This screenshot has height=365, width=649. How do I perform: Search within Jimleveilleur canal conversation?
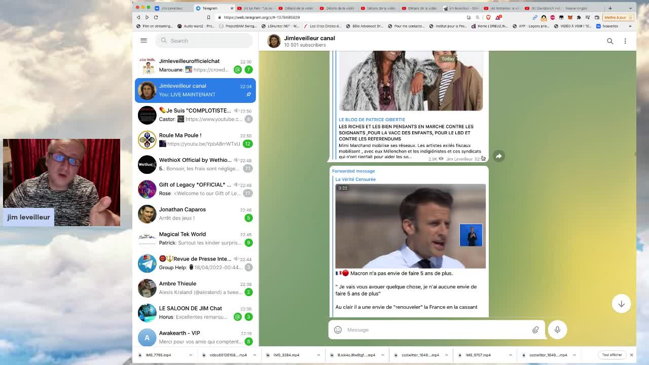pos(610,41)
